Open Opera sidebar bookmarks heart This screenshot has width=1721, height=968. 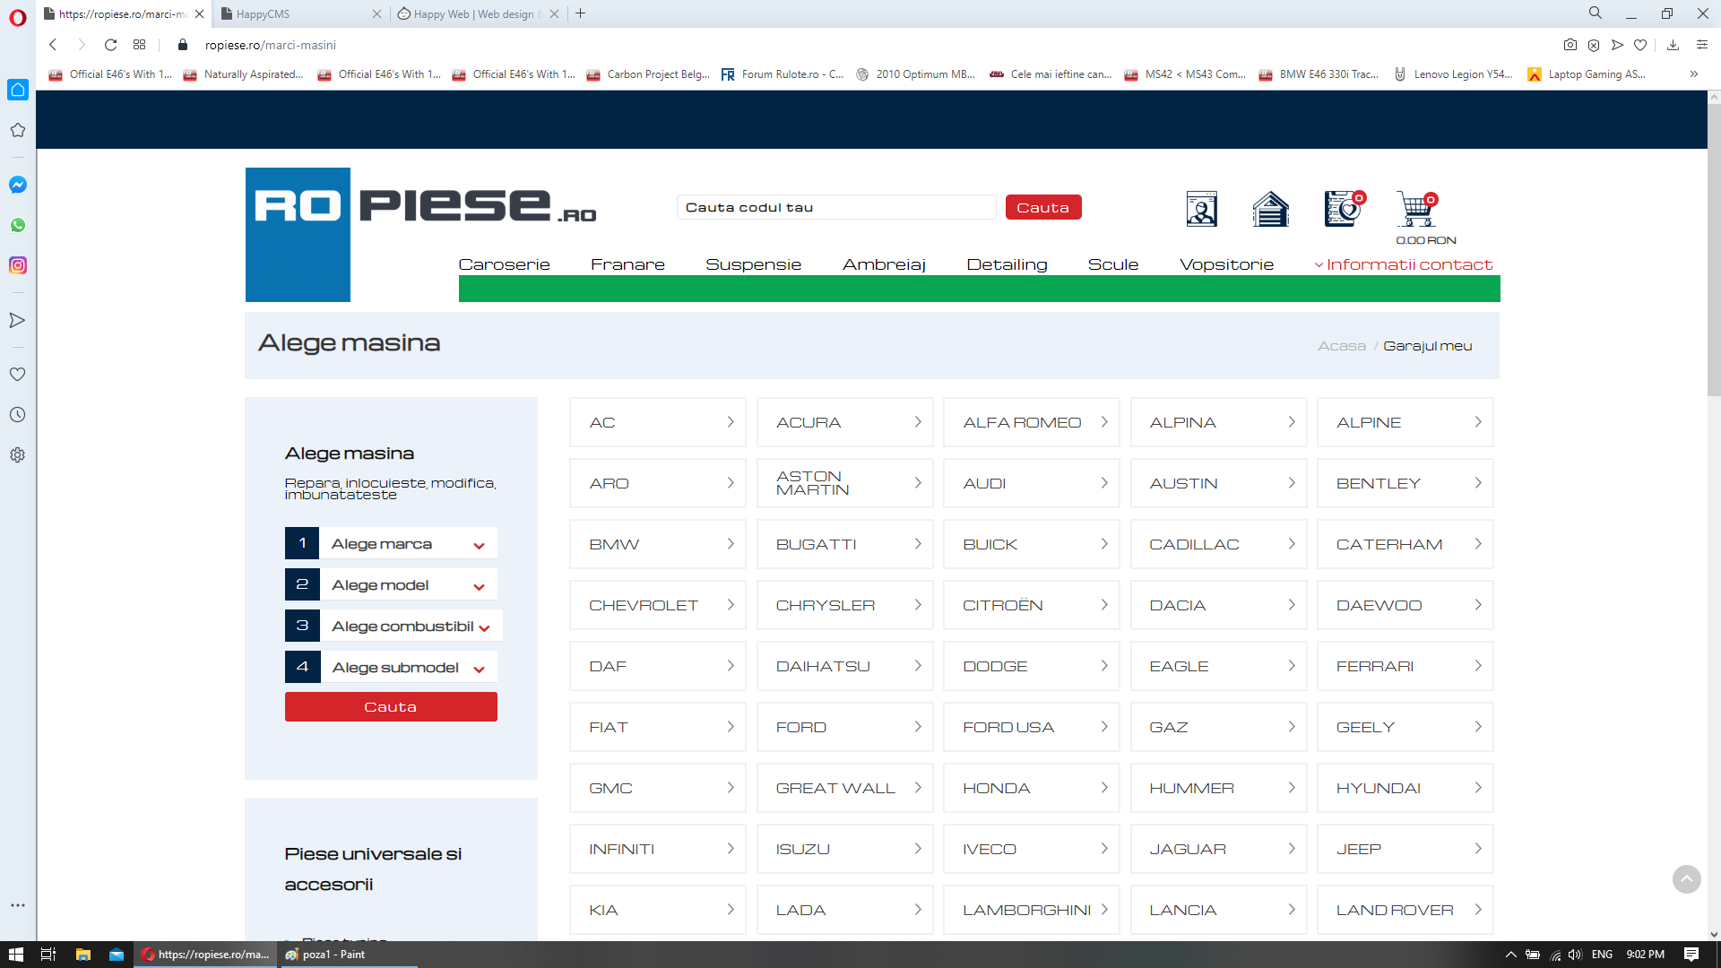tap(18, 374)
